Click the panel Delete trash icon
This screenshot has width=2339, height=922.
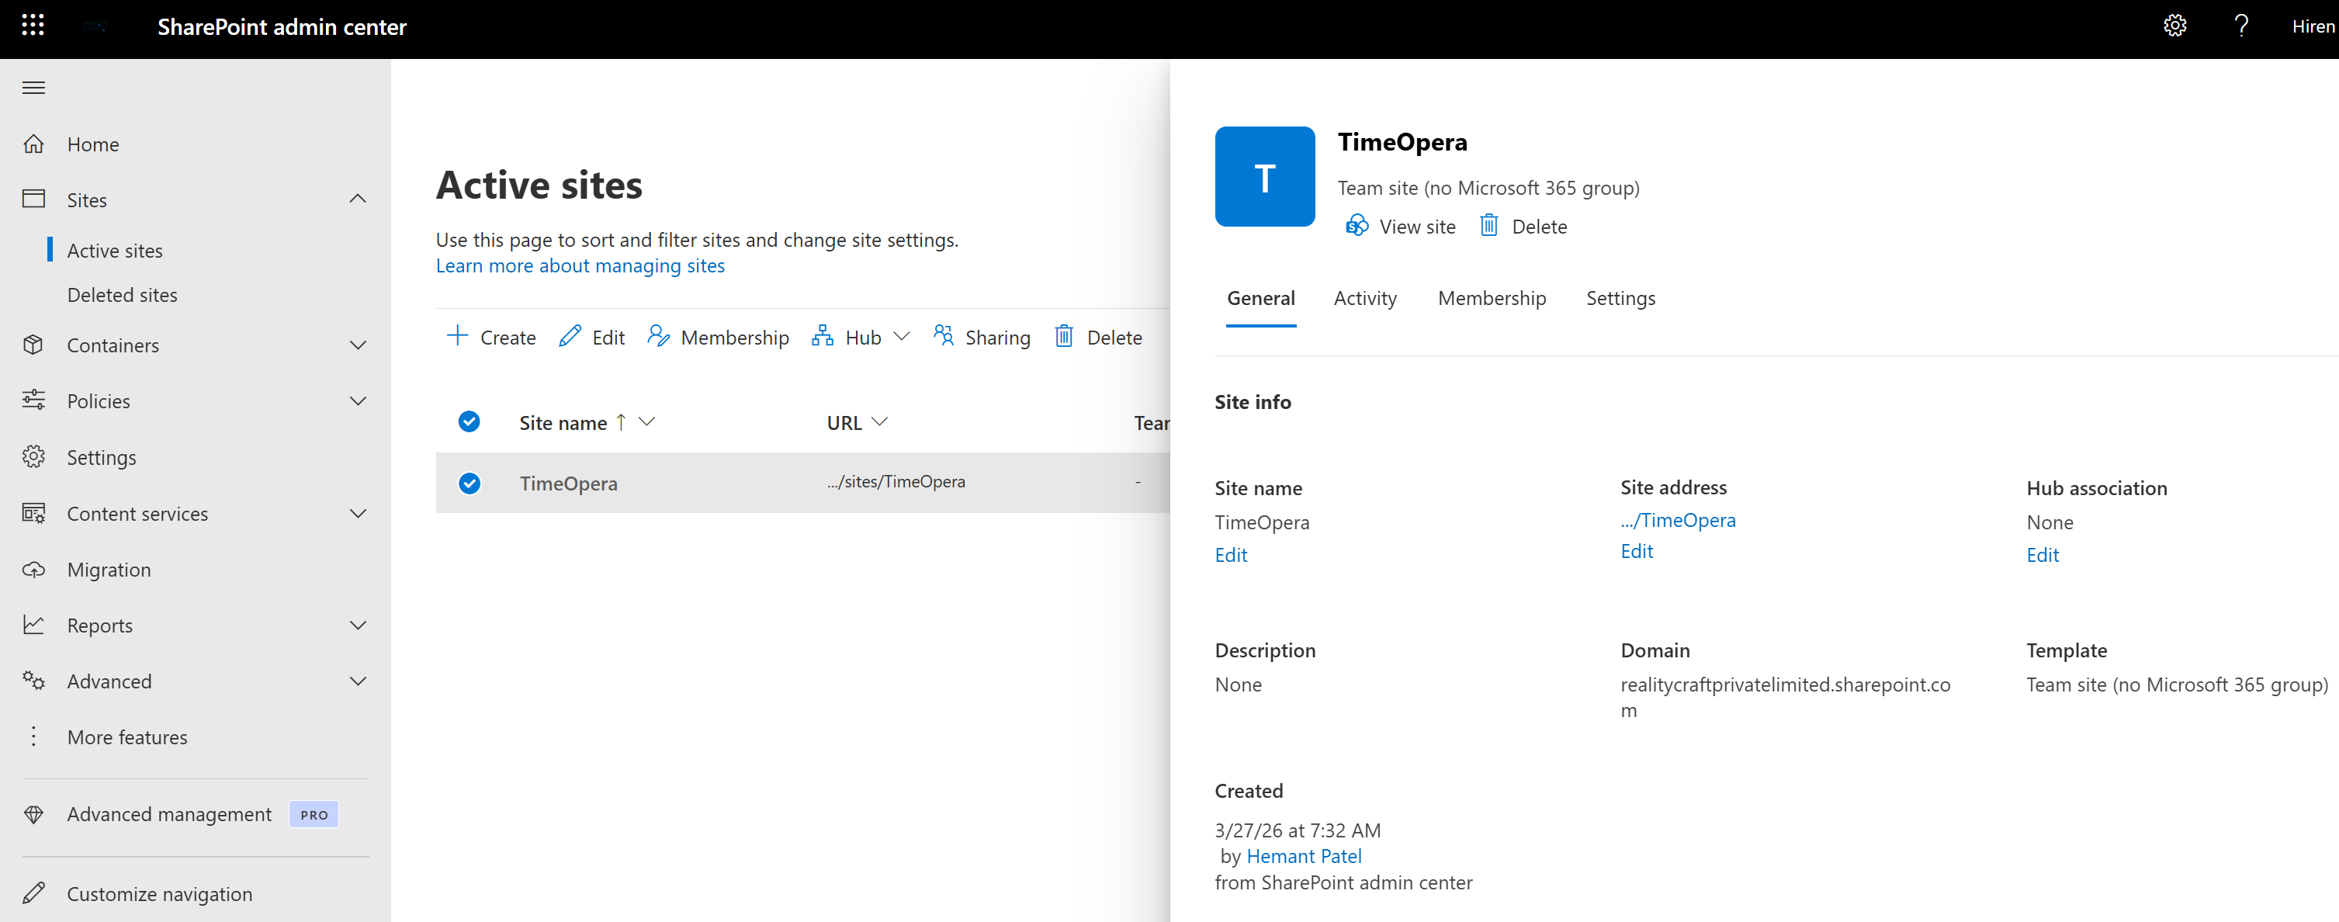point(1489,225)
